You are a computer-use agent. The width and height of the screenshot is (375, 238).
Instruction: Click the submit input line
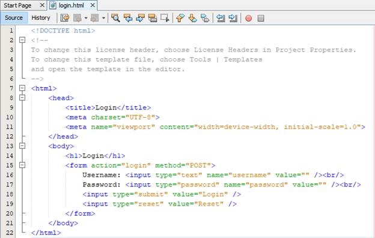coord(162,194)
